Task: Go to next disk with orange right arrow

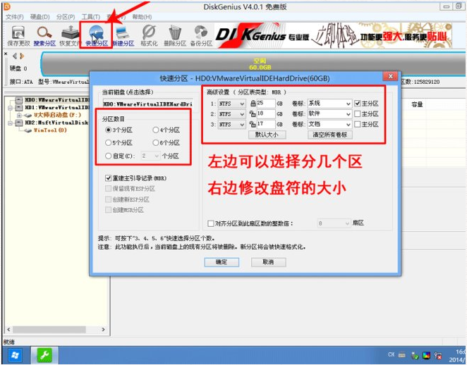Action: (x=21, y=56)
